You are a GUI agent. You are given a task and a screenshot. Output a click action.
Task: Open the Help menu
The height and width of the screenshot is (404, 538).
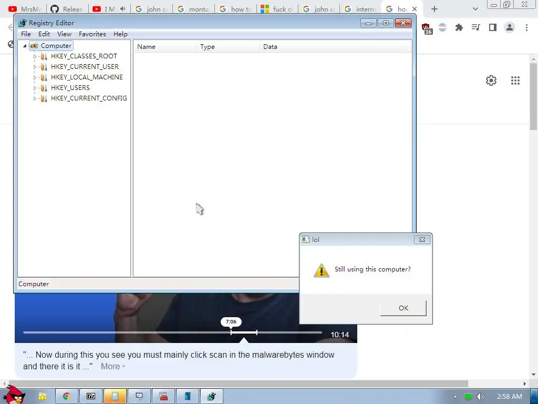120,34
